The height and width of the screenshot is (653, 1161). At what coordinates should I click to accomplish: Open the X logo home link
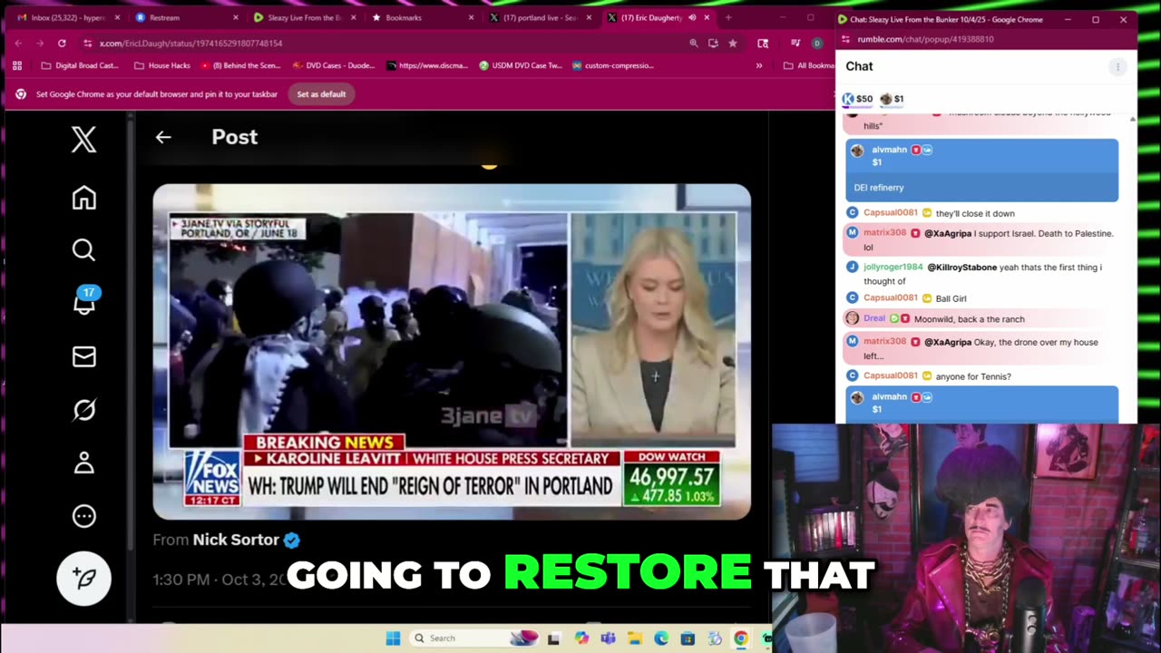83,139
